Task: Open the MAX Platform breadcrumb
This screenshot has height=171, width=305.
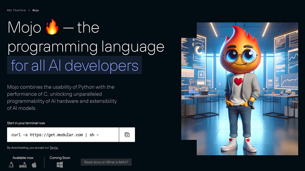Action: [16, 10]
